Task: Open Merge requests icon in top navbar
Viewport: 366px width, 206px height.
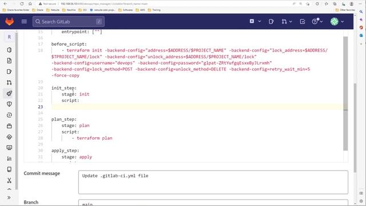Action: (x=284, y=22)
